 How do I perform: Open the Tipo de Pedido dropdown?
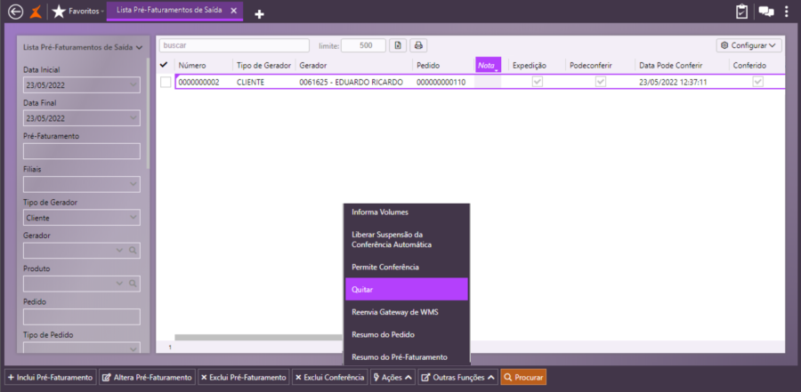133,349
